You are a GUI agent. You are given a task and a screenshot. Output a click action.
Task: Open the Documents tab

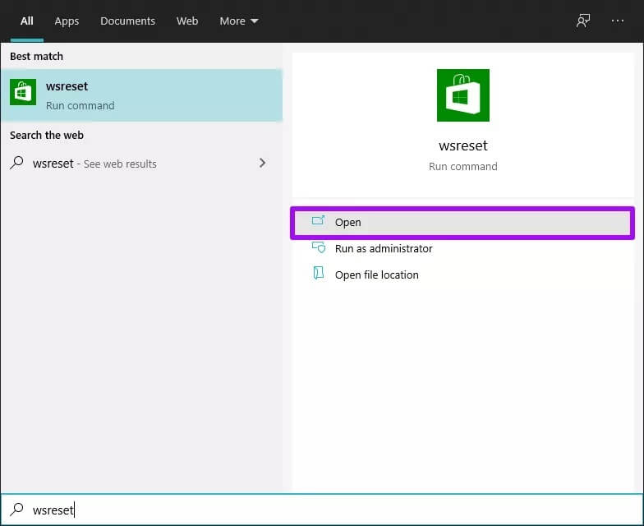(128, 21)
